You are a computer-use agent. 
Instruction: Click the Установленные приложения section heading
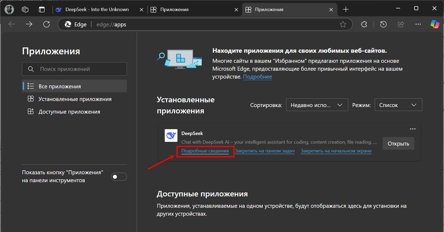tap(186, 105)
